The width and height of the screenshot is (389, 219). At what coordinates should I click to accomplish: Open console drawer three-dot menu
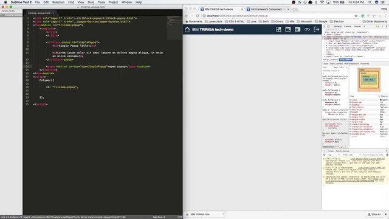324,151
